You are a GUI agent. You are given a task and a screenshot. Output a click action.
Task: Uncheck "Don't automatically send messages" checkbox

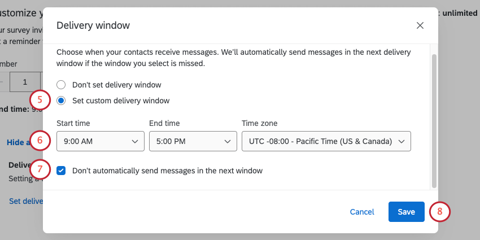62,171
